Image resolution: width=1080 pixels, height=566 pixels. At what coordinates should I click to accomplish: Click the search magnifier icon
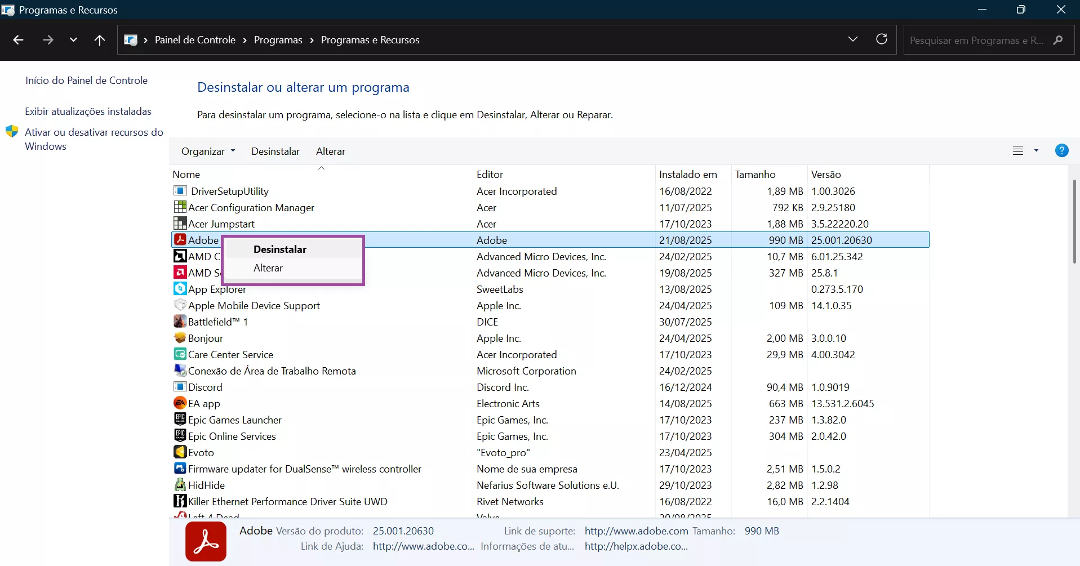1058,40
